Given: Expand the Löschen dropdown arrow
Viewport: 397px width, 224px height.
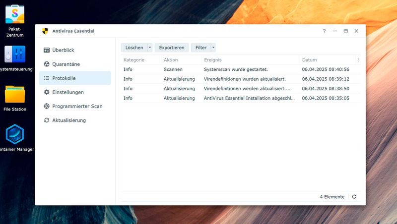Looking at the screenshot, I should click(150, 48).
